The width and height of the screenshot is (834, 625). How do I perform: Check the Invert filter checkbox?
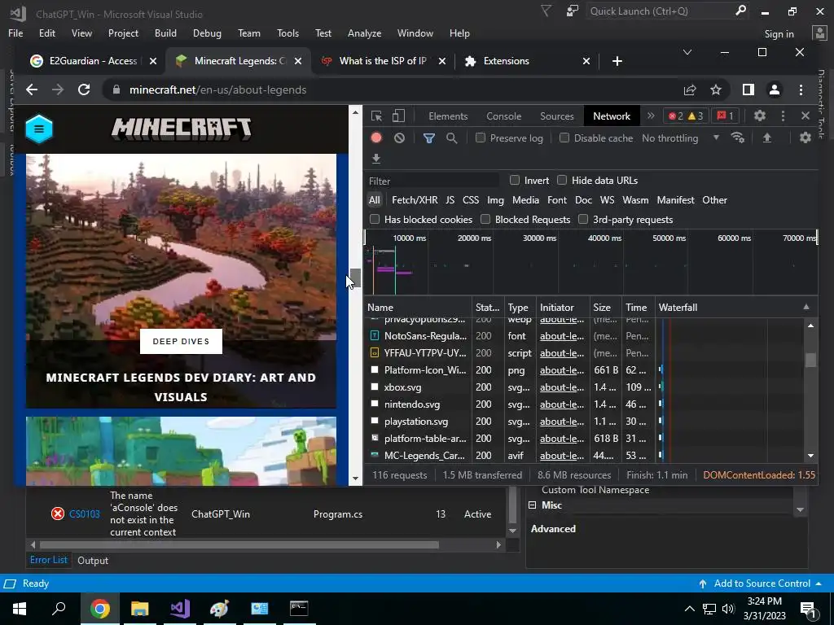click(x=515, y=180)
